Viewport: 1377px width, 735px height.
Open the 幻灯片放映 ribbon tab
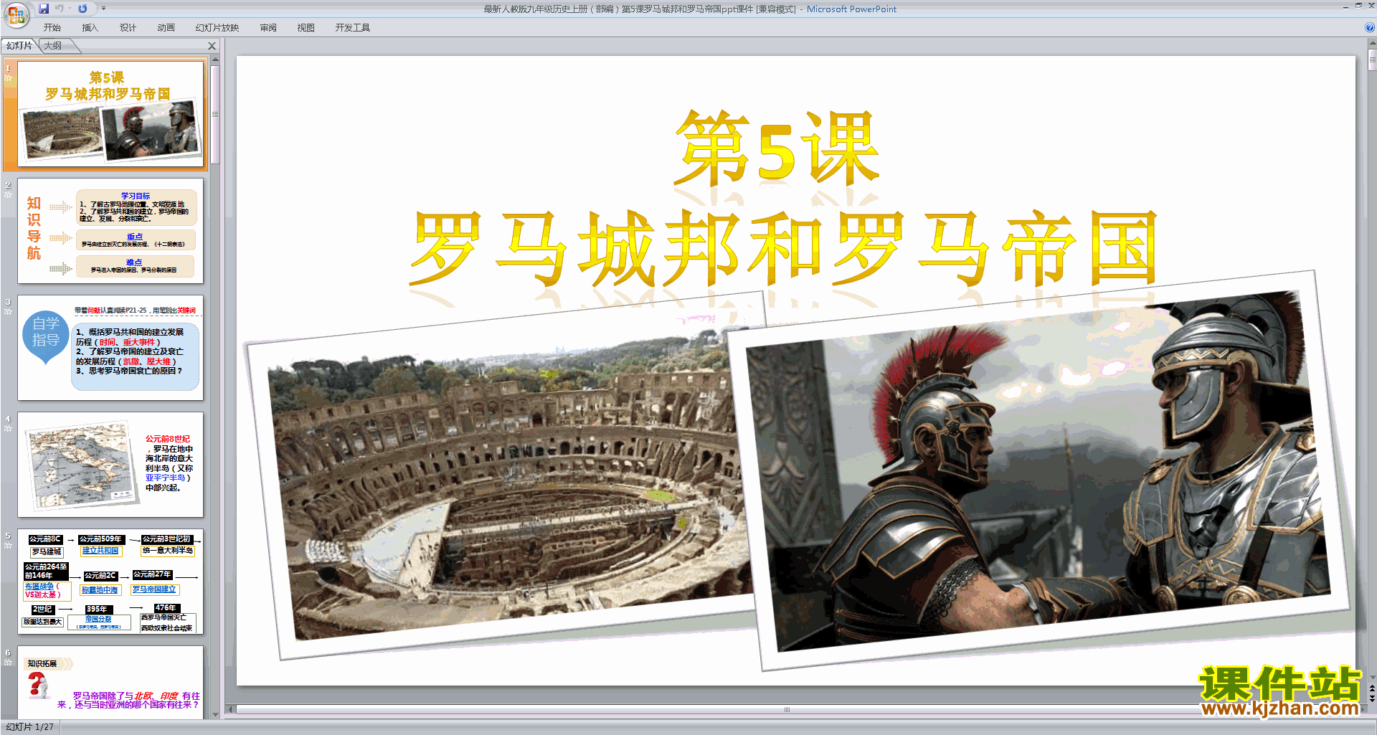[217, 28]
